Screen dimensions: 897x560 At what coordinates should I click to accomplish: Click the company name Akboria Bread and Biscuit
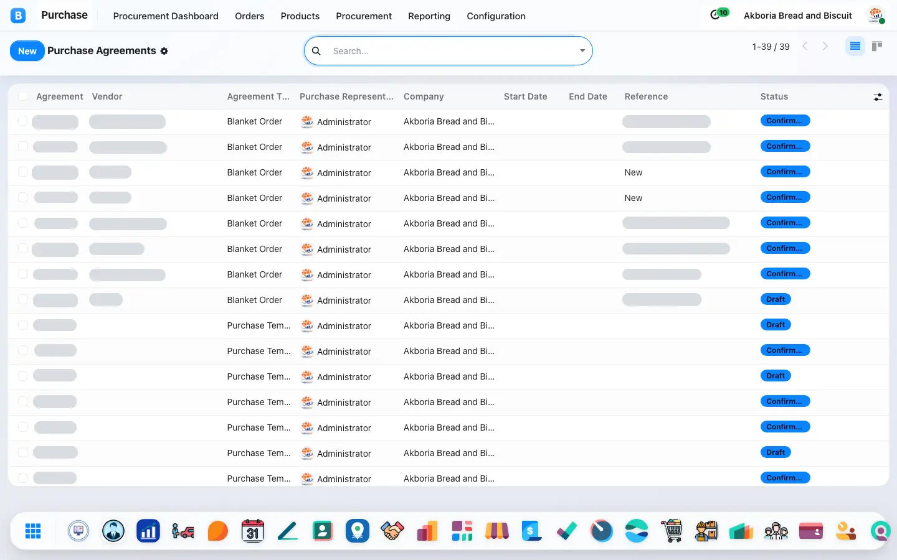[x=798, y=16]
